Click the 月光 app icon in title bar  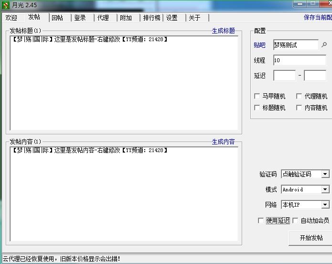[6, 5]
